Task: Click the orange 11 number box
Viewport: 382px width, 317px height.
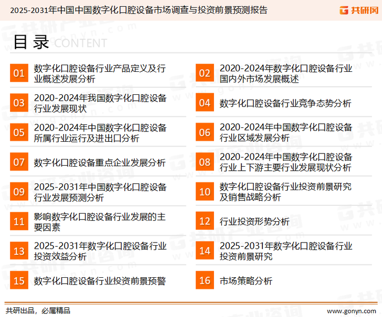Action: click(19, 221)
